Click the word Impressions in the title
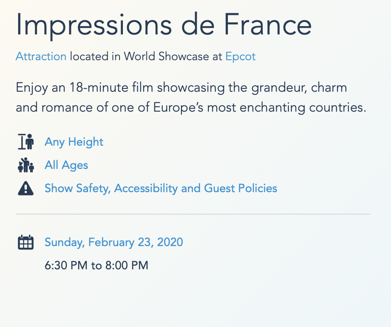This screenshot has width=391, height=327. (93, 25)
